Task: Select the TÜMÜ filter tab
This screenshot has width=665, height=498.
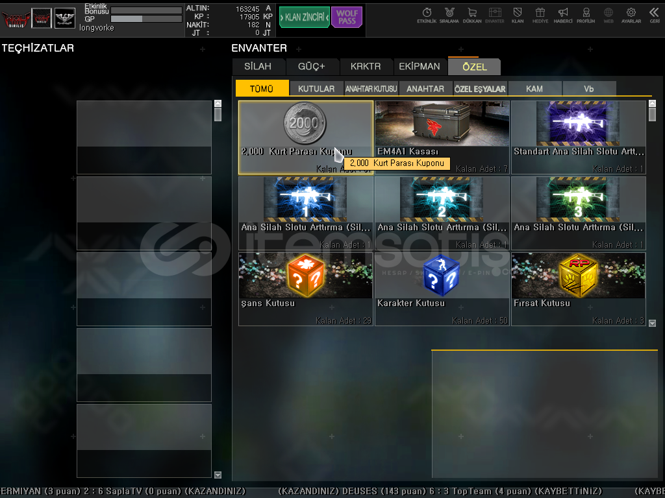Action: [x=262, y=88]
